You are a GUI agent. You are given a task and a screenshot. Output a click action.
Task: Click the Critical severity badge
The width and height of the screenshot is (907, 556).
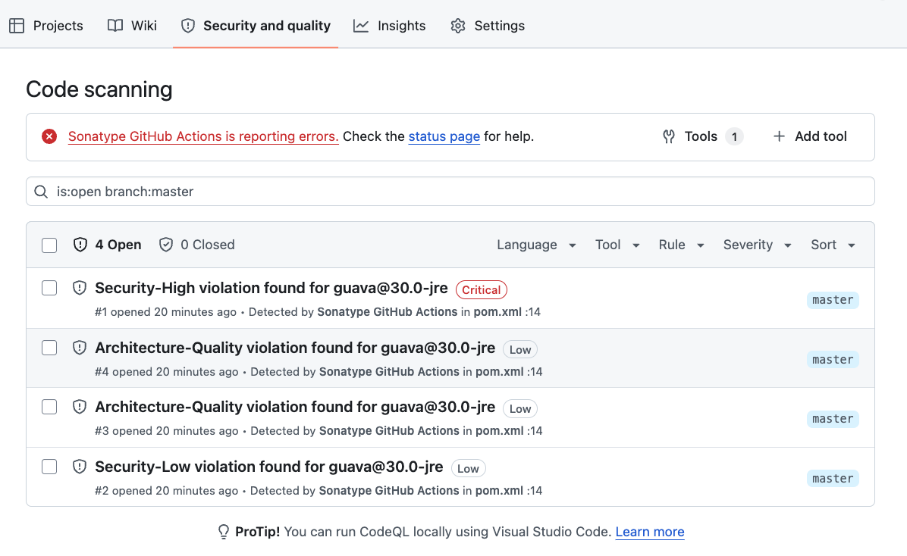point(482,289)
